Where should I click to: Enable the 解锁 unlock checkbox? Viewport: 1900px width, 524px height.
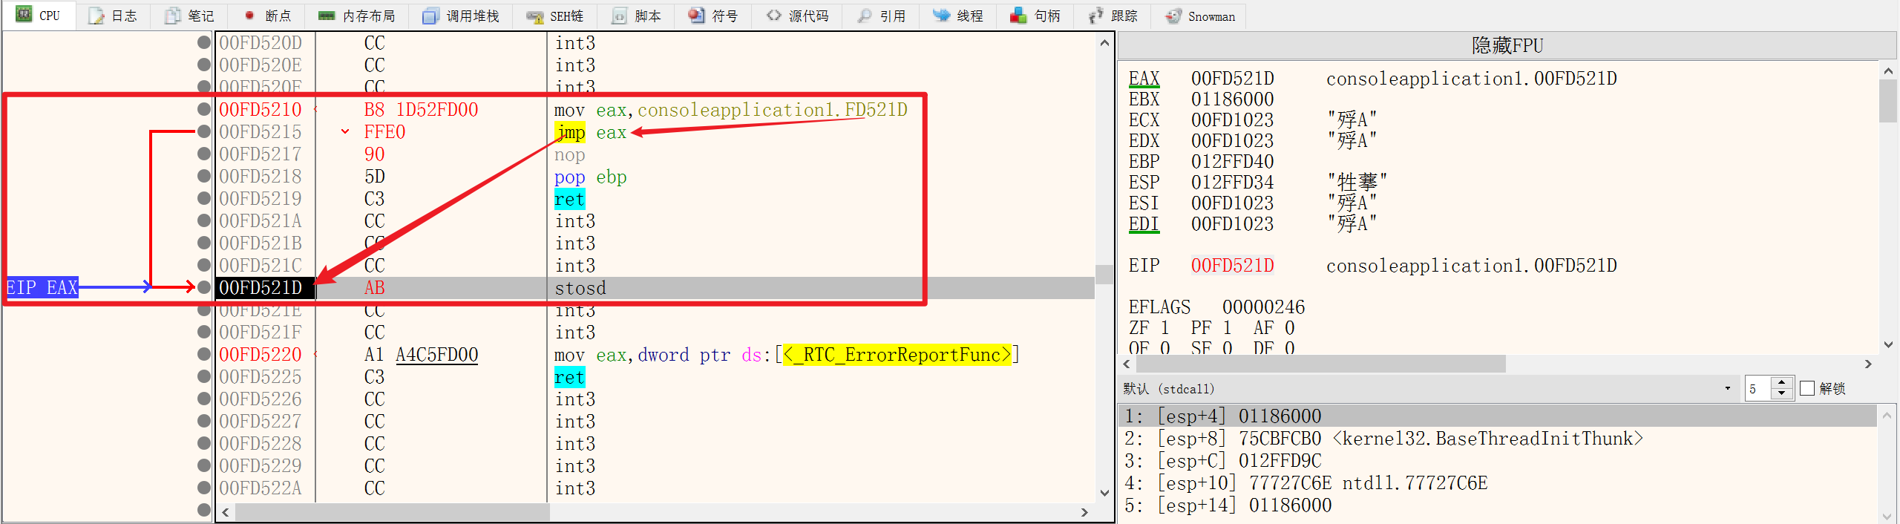pyautogui.click(x=1807, y=389)
